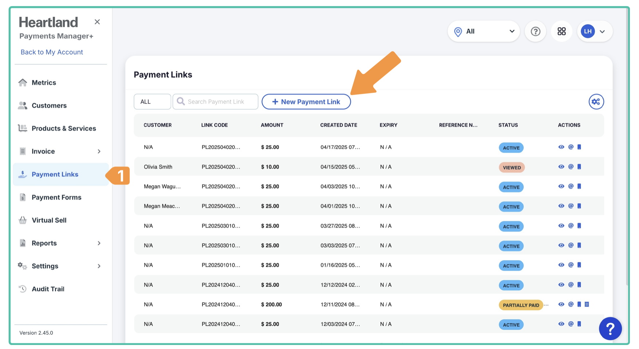
Task: Open the All locations dropdown
Action: click(483, 31)
